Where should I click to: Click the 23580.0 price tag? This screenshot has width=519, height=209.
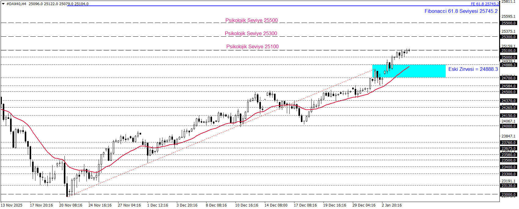(x=509, y=155)
